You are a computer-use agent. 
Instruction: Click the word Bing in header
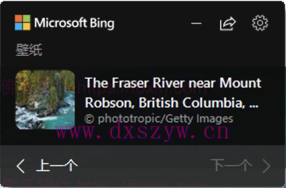102,23
